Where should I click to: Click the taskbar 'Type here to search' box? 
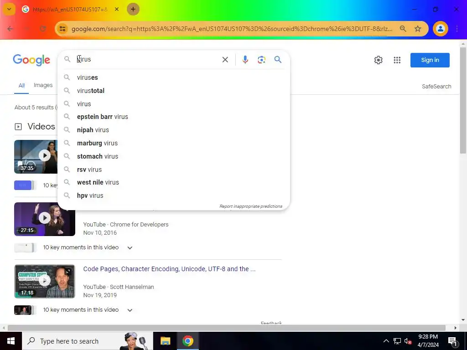tap(87, 341)
